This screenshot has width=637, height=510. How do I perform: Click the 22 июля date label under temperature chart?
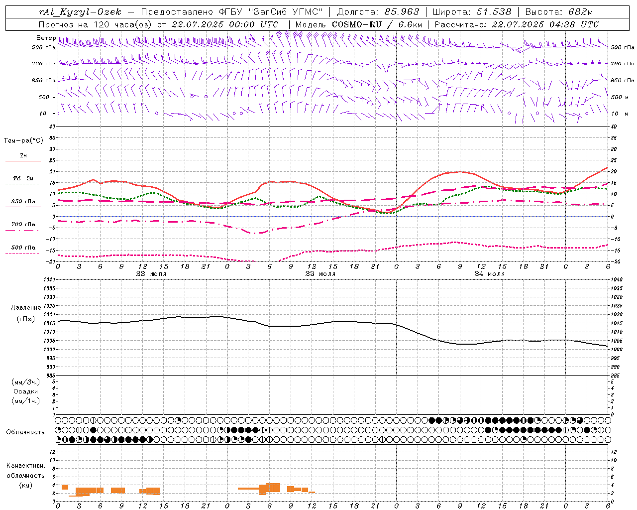pos(151,273)
